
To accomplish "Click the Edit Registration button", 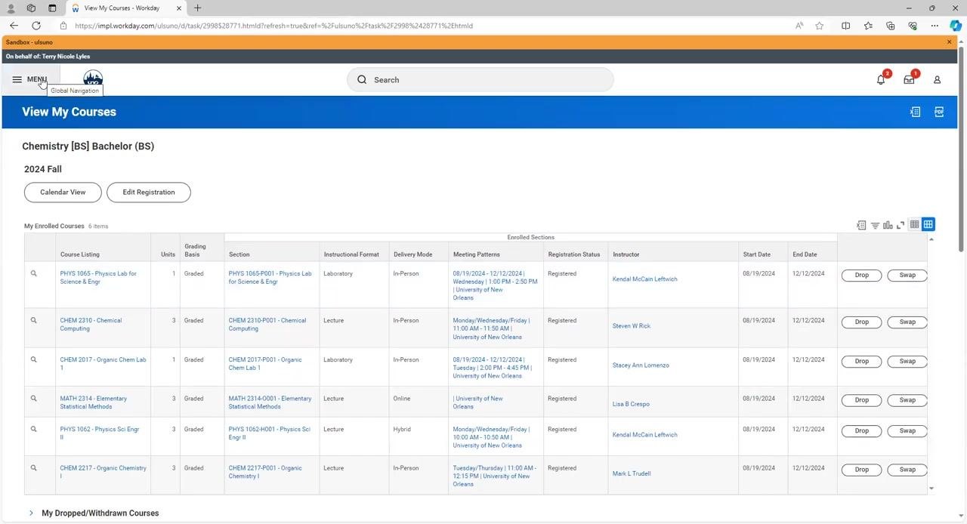I will (149, 193).
